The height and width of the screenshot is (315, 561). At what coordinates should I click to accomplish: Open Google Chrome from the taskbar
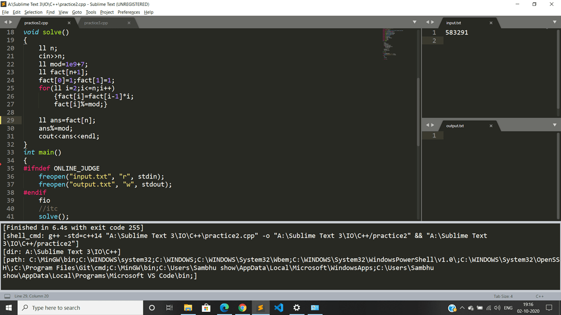point(242,307)
